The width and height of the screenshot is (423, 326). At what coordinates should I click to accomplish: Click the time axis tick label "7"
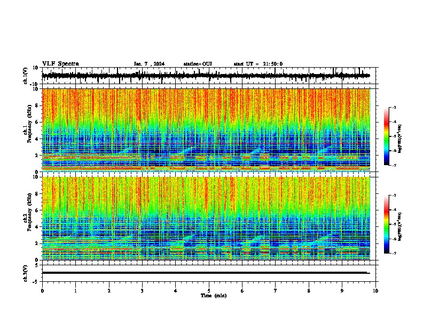click(276, 291)
